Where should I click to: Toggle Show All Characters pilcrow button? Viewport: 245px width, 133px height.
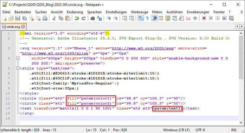click(x=147, y=18)
